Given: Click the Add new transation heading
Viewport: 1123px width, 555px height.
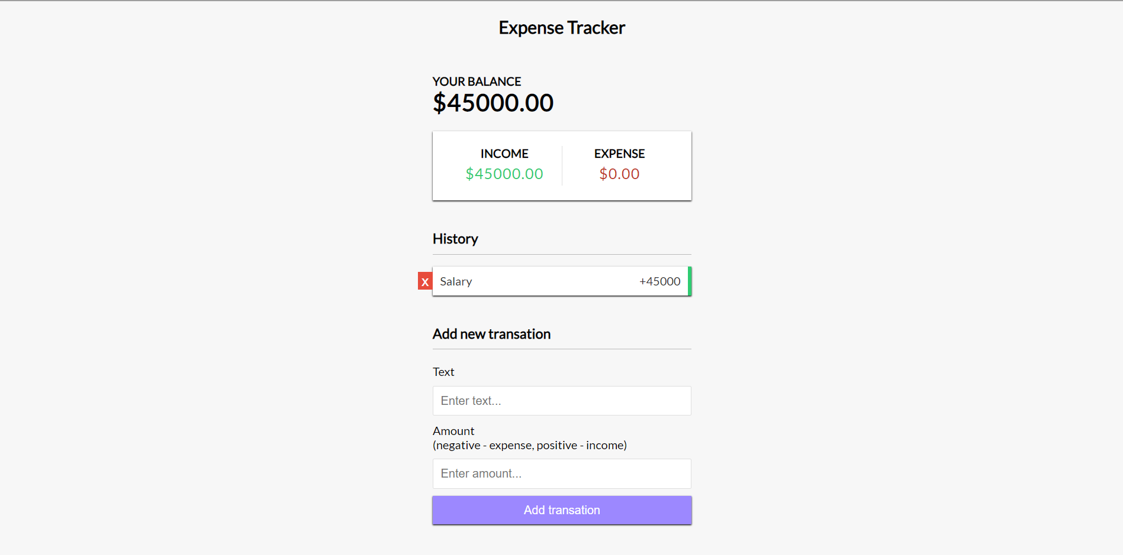Looking at the screenshot, I should pyautogui.click(x=491, y=334).
